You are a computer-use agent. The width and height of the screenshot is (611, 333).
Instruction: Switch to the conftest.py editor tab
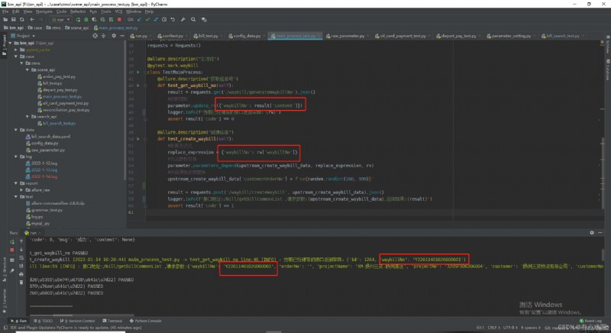170,36
